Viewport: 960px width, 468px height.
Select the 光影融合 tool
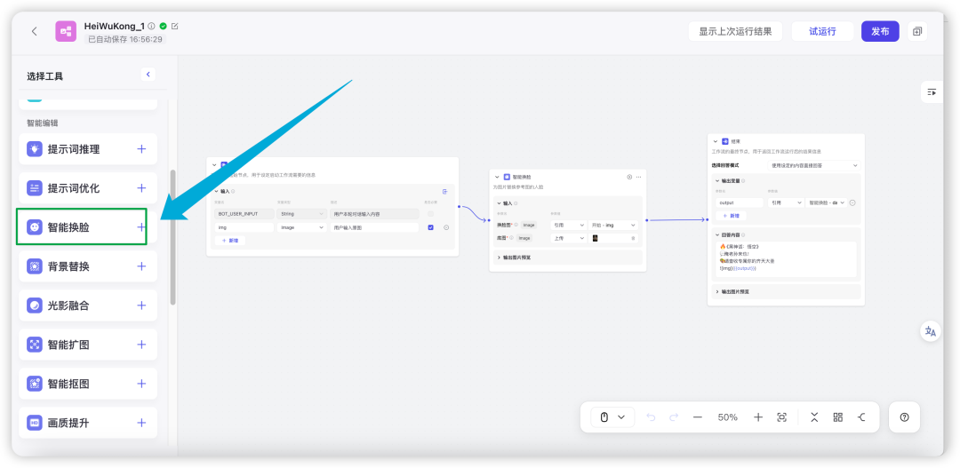tap(88, 305)
